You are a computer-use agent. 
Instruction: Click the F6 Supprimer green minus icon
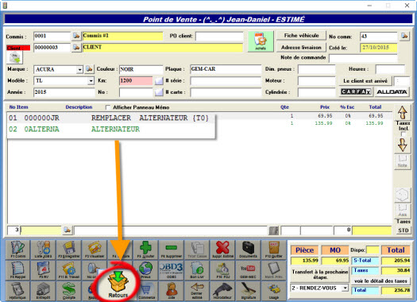click(172, 250)
